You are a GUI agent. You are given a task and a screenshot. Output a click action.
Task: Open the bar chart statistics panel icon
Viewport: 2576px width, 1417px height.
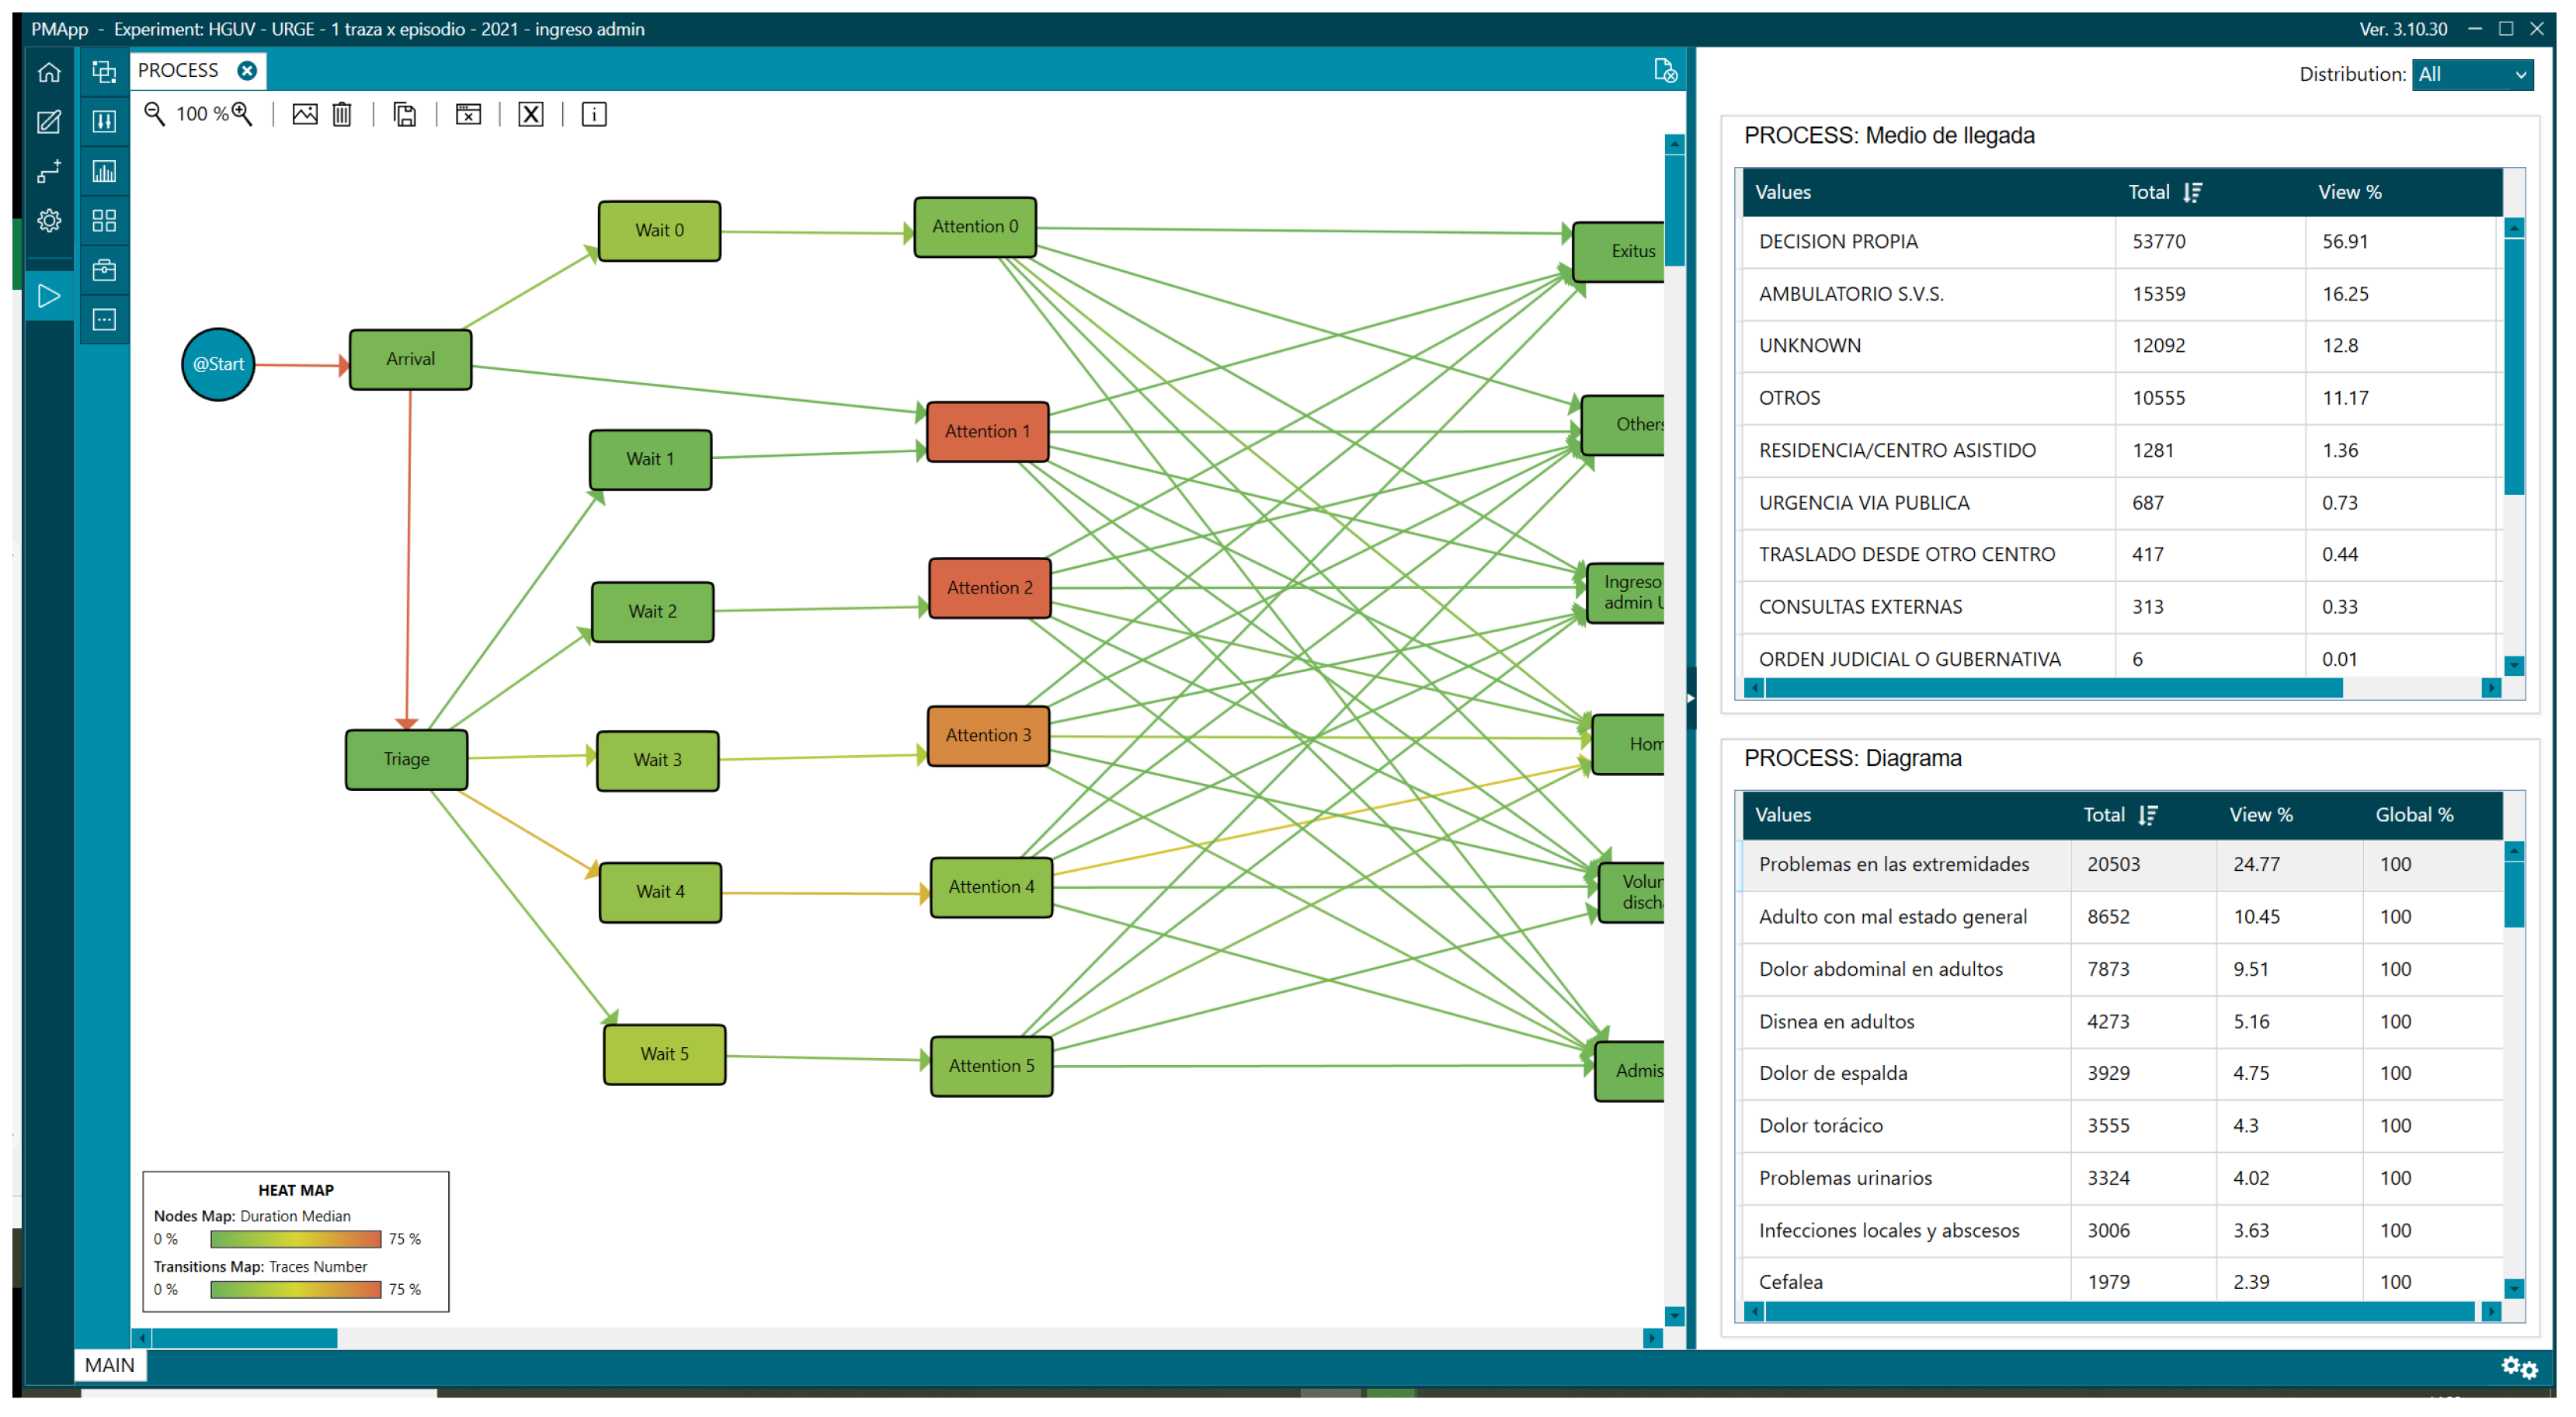[104, 171]
